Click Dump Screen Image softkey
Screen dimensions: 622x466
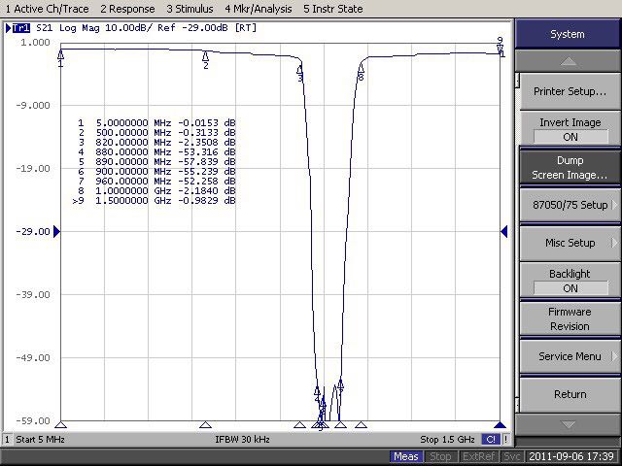[x=570, y=168]
